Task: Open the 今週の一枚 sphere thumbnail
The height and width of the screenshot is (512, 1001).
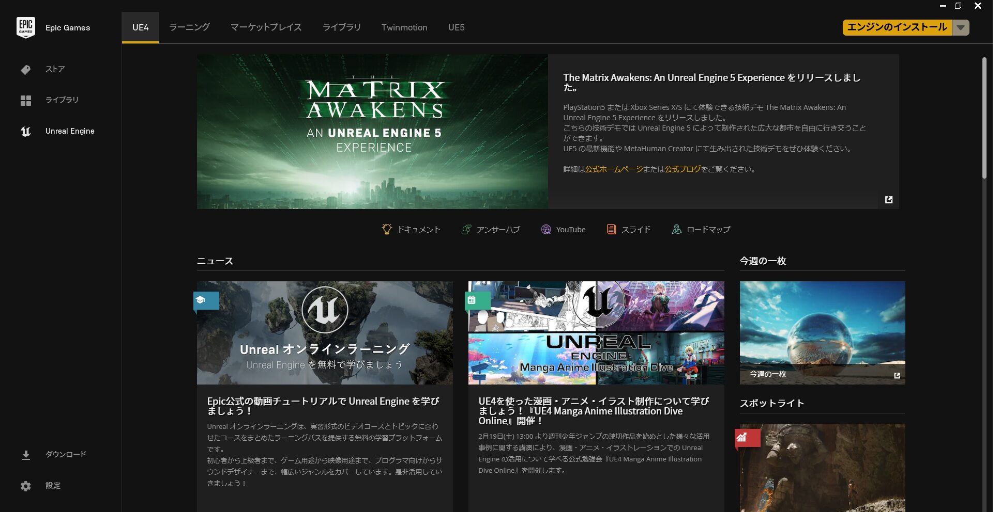Action: 822,332
